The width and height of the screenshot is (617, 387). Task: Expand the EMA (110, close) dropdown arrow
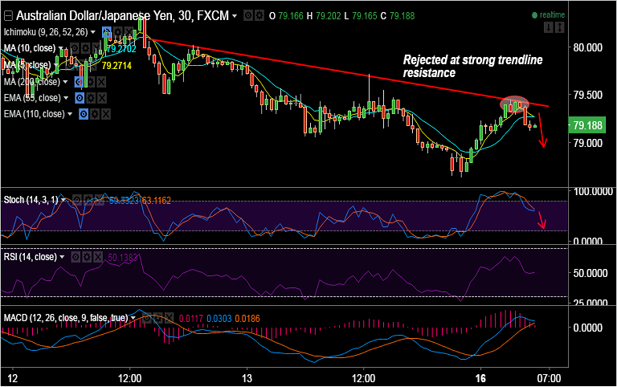click(70, 114)
